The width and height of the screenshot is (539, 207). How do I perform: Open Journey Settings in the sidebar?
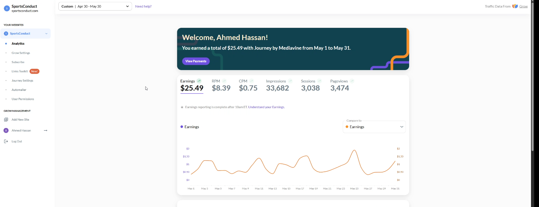tap(22, 81)
